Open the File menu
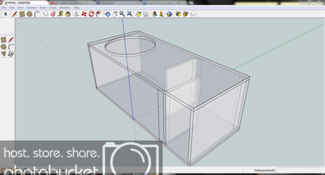The image size is (325, 175). coord(4,7)
